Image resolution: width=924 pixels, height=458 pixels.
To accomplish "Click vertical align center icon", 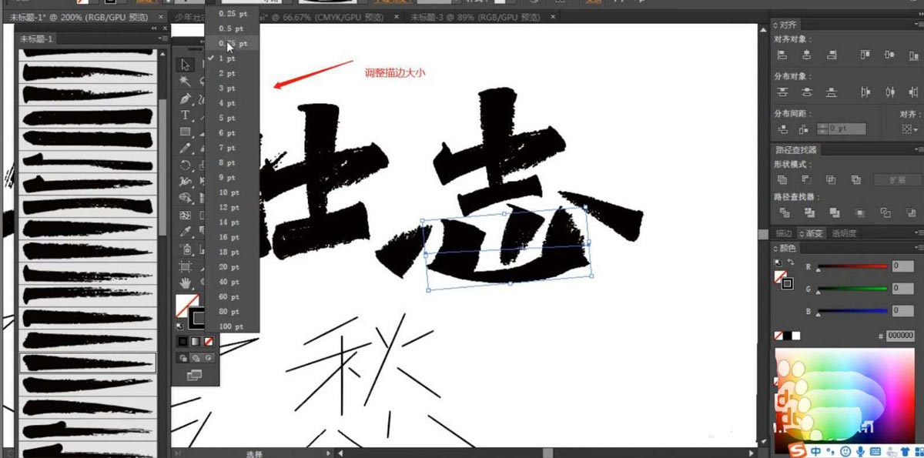I will 890,55.
